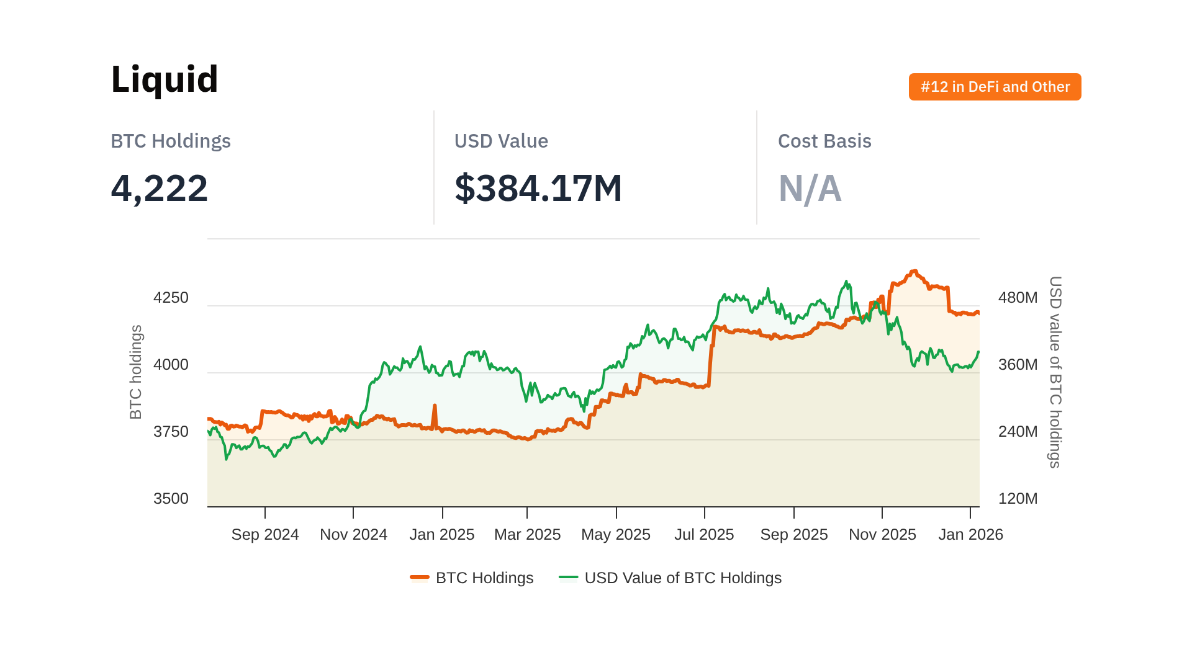Click the orange BTC Holdings legend swatch

coord(420,578)
